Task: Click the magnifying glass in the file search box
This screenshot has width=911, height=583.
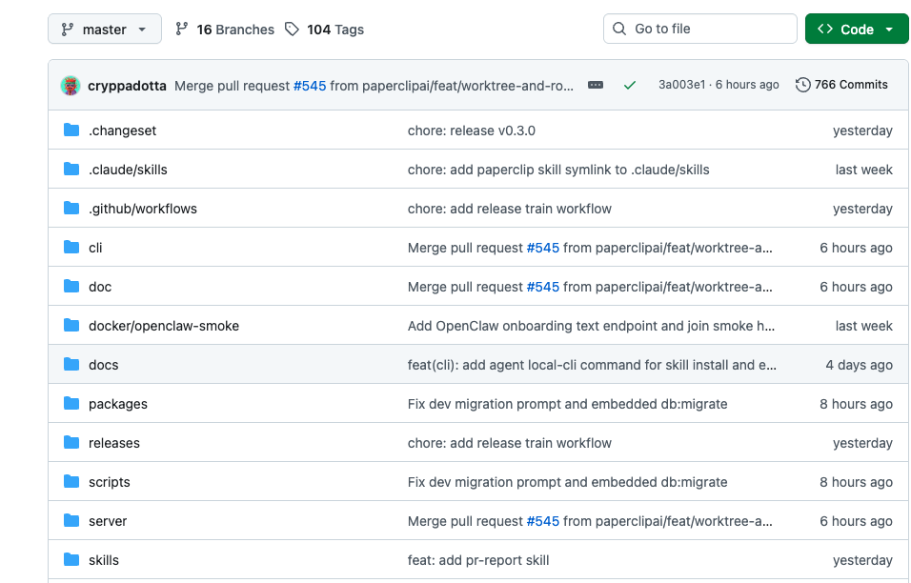Action: point(619,29)
